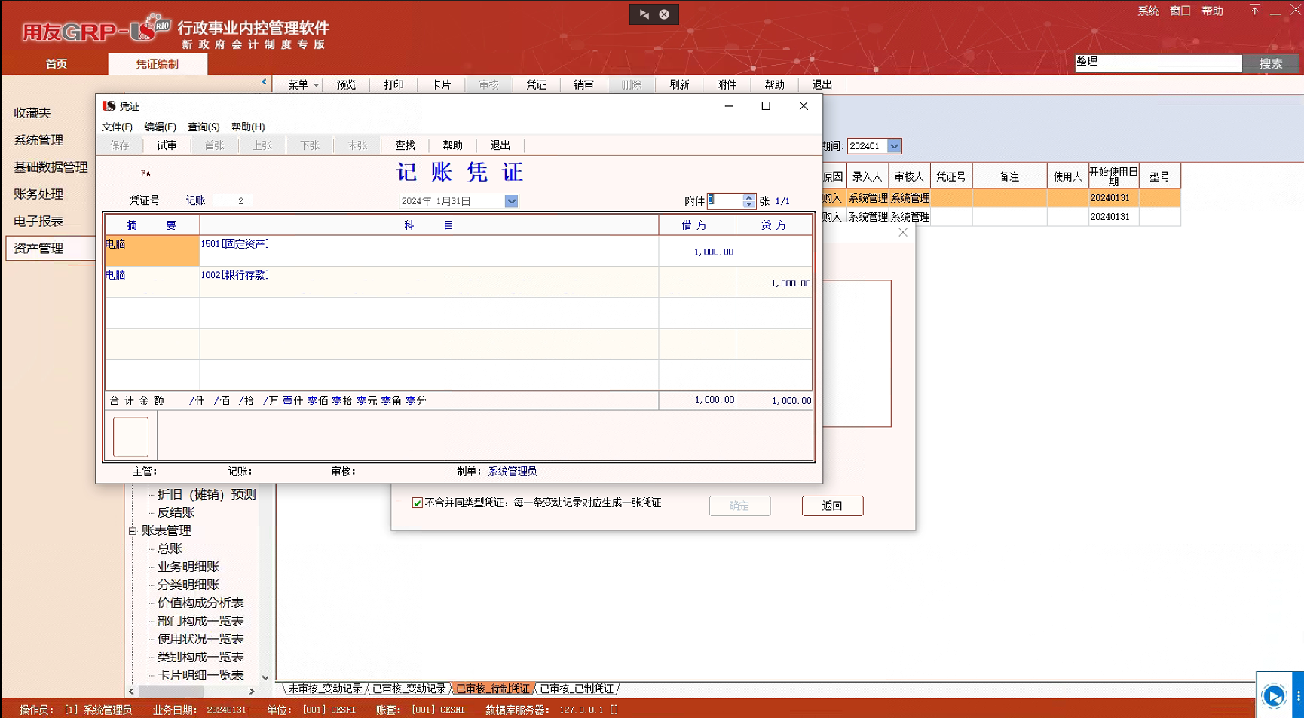Open 电子报表 in left sidebar
The width and height of the screenshot is (1304, 718).
[38, 222]
